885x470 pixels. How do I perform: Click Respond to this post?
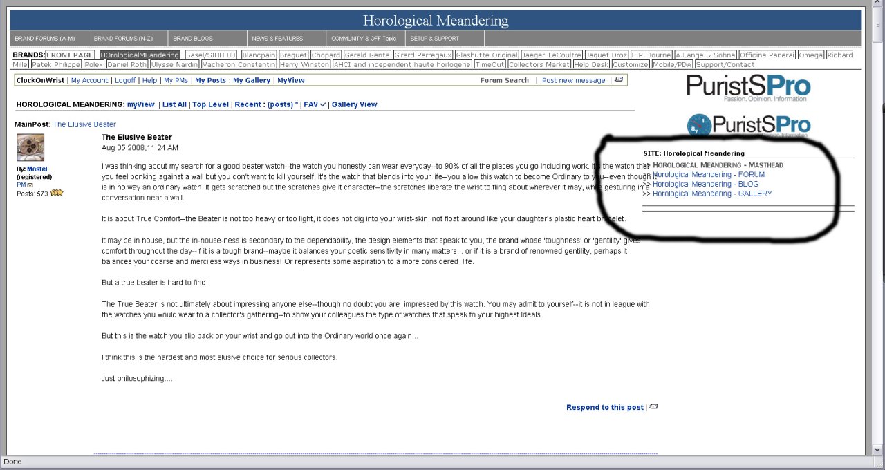605,407
